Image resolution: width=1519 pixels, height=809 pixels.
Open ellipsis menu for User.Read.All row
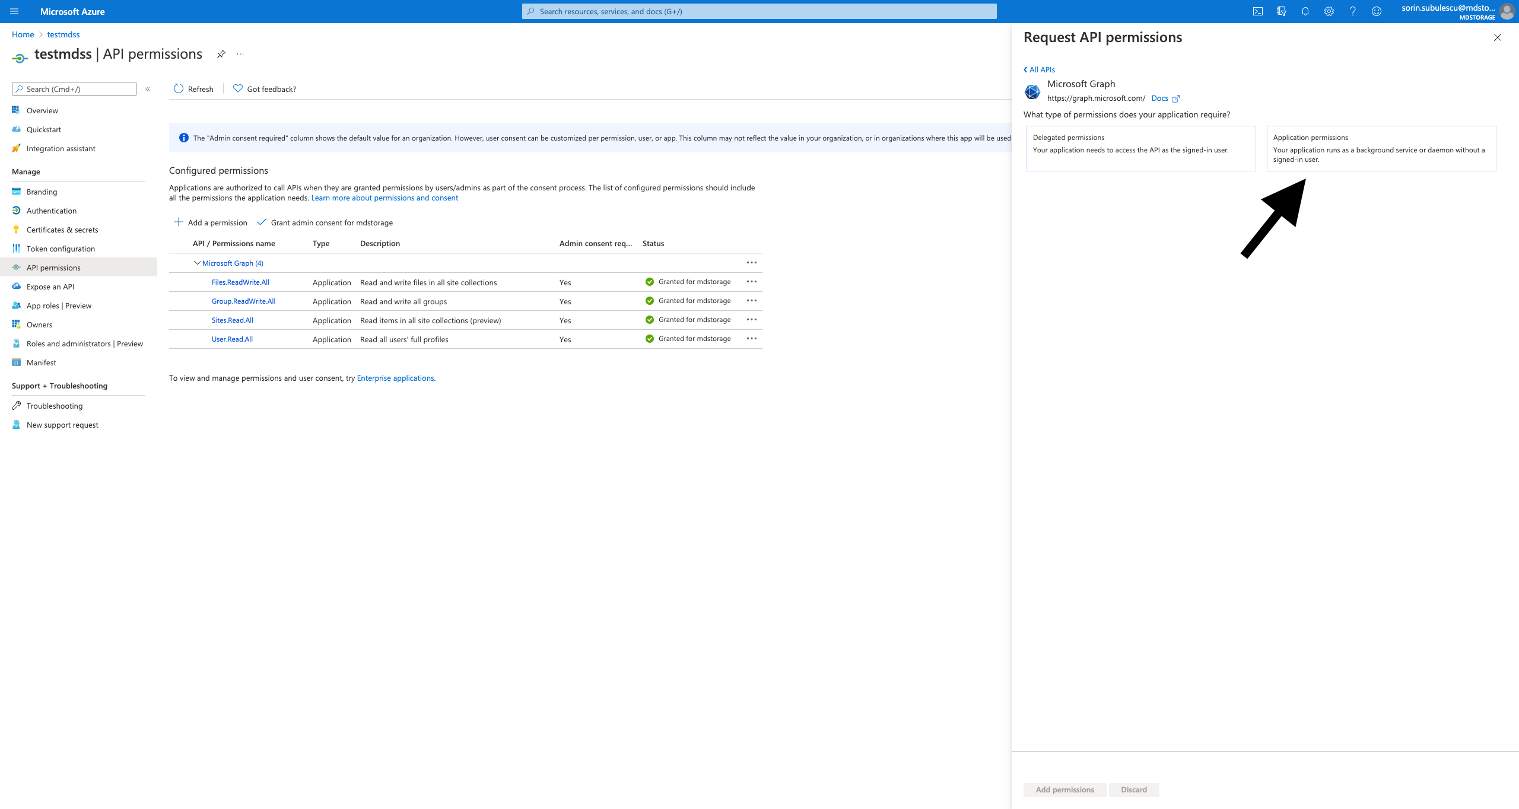coord(752,339)
